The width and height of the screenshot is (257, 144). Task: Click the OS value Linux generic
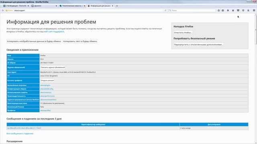[49, 76]
